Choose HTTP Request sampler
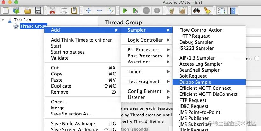This screenshot has height=131, width=261. 209,36
